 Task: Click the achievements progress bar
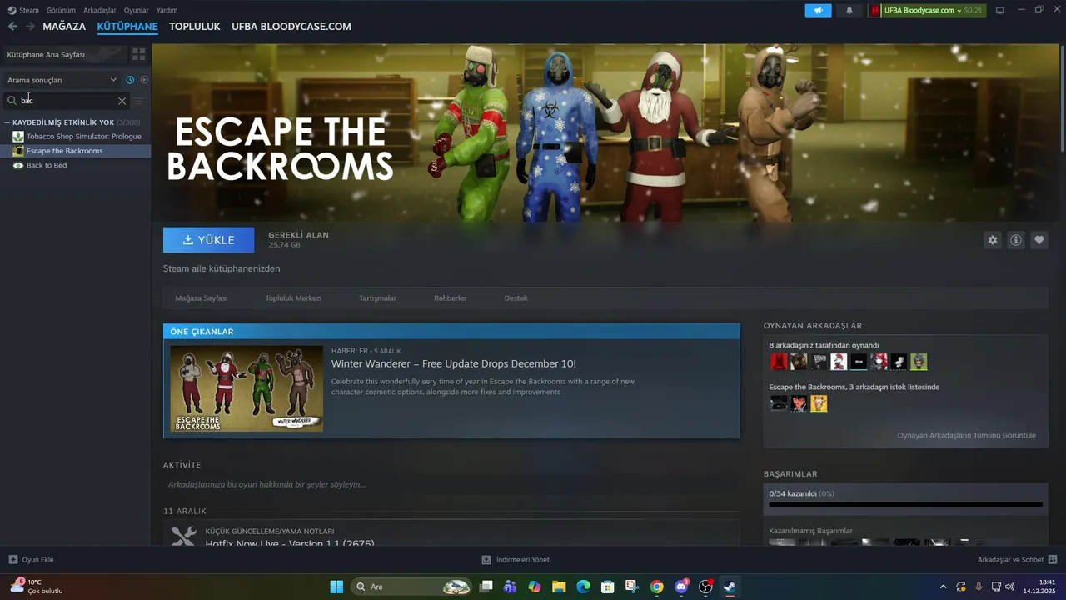[905, 504]
